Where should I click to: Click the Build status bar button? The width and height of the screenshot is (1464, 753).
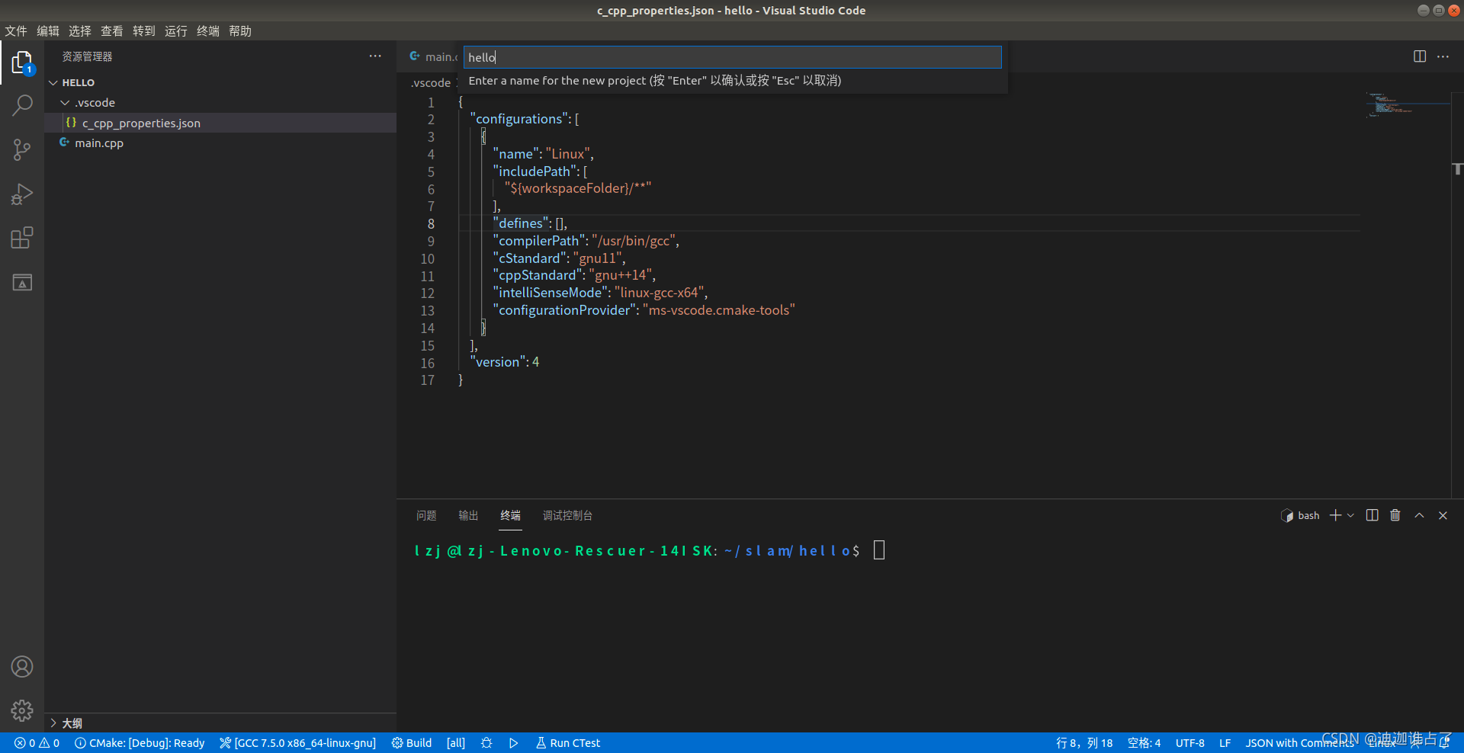tap(412, 743)
